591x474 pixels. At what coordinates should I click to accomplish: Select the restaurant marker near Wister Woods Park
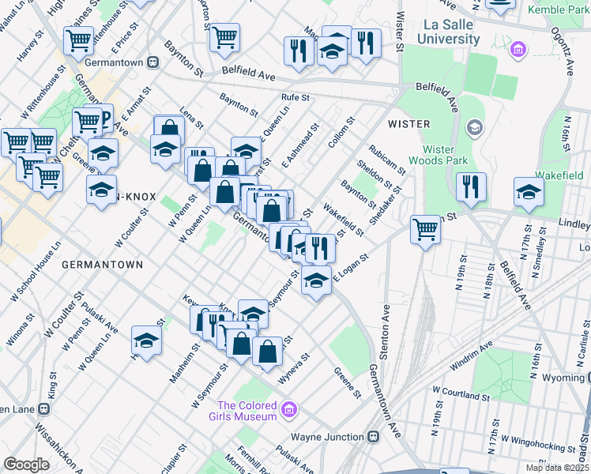(471, 188)
